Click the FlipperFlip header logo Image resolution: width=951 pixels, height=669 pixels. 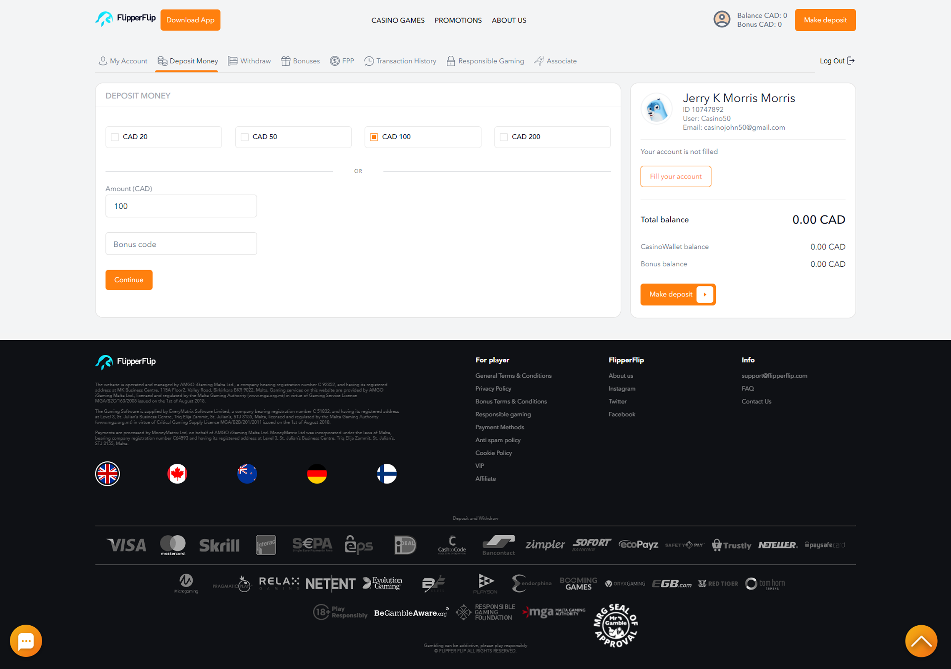coord(125,19)
